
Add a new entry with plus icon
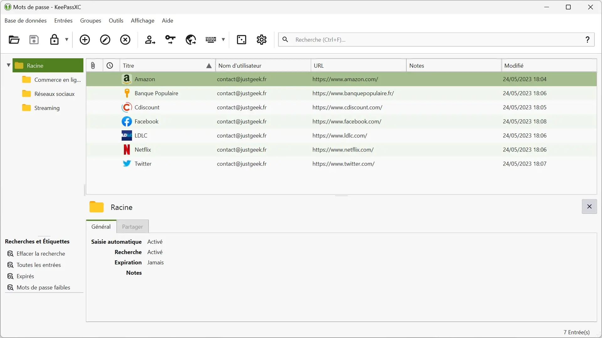tap(85, 40)
